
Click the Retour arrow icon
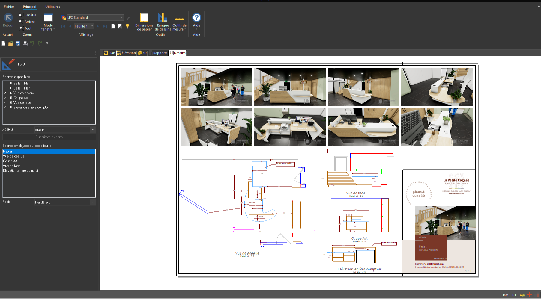(8, 18)
